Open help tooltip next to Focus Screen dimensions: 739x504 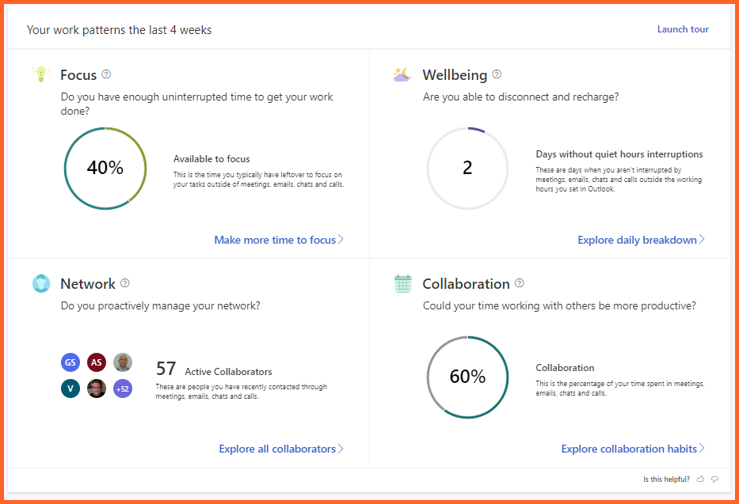click(x=106, y=74)
